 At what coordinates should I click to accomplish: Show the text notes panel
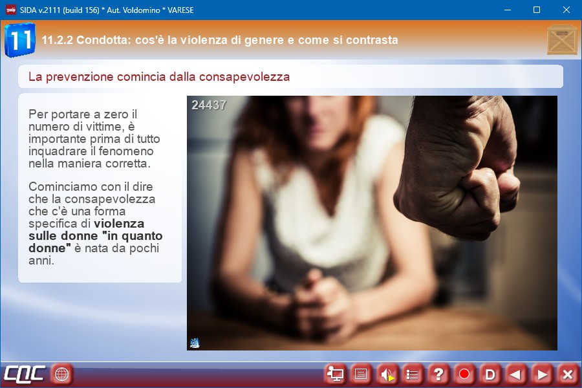tap(361, 374)
